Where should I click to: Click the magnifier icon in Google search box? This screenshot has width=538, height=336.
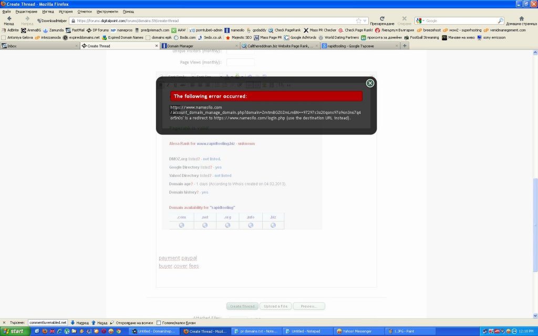(500, 21)
